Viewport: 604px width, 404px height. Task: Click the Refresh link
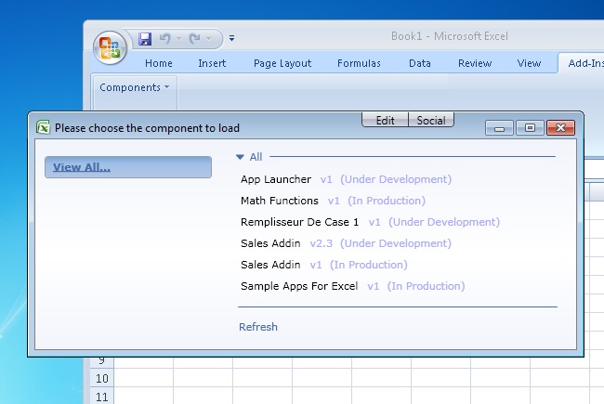pos(258,327)
